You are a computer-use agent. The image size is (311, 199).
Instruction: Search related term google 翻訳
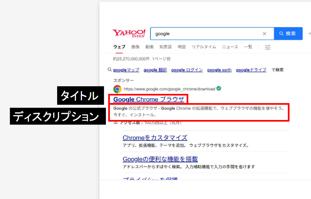click(155, 70)
